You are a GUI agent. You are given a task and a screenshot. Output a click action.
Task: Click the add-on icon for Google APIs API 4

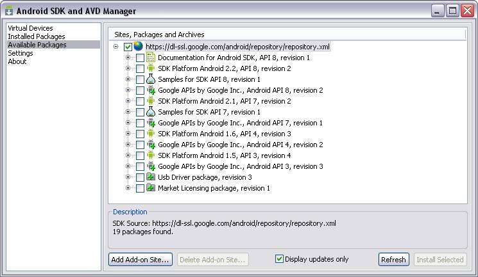tap(151, 145)
